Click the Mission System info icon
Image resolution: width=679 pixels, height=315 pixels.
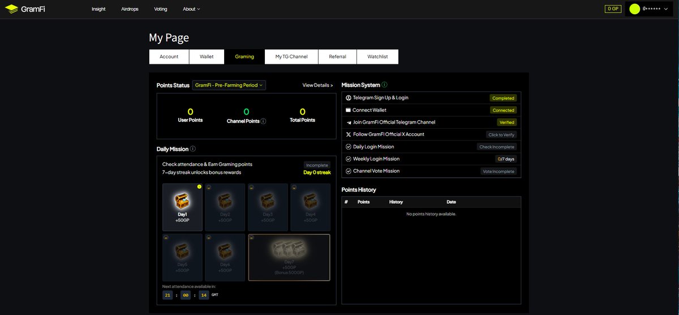pos(384,85)
